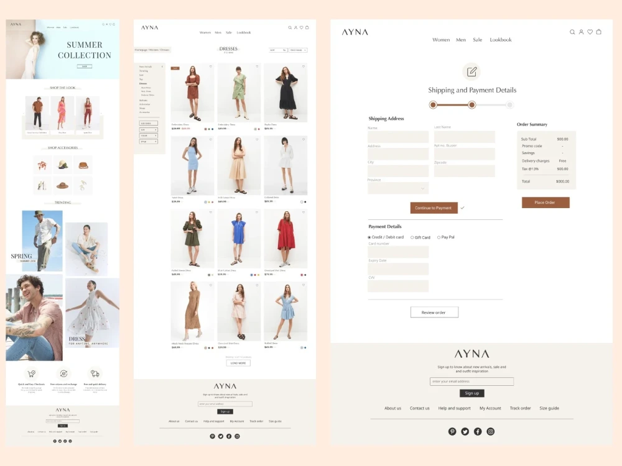Favorite the rust-red dress with its heart icon
This screenshot has width=622, height=466.
click(211, 66)
